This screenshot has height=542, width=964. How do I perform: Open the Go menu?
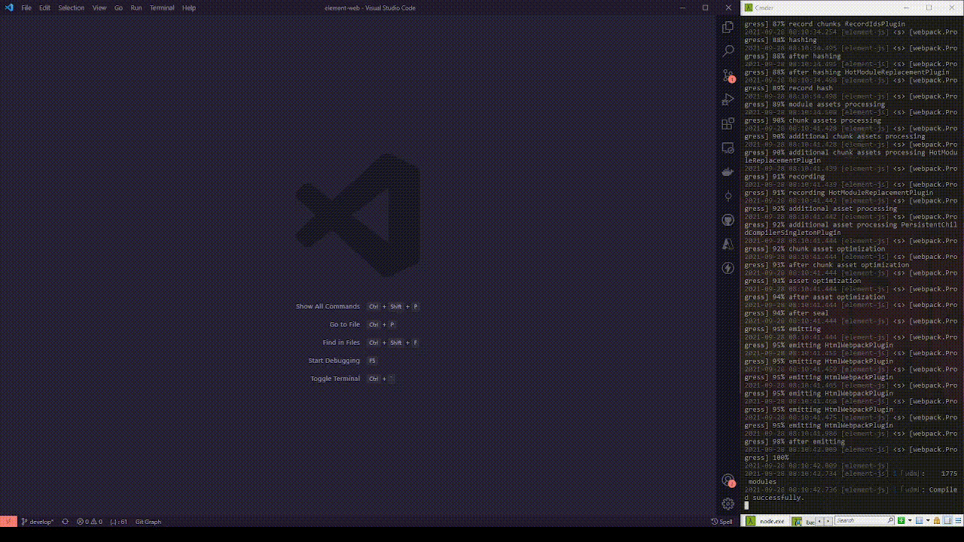(118, 8)
